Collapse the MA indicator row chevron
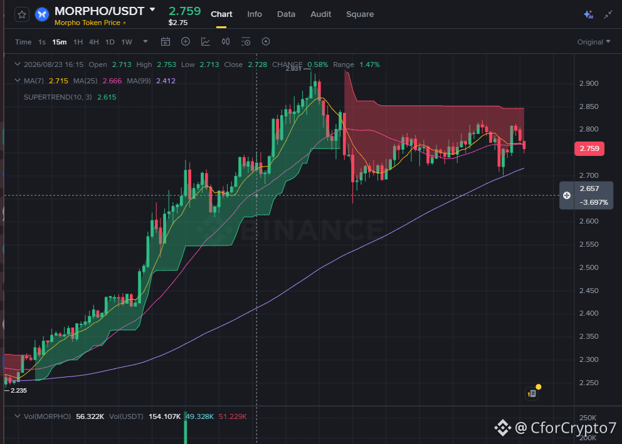The height and width of the screenshot is (444, 622). 17,80
